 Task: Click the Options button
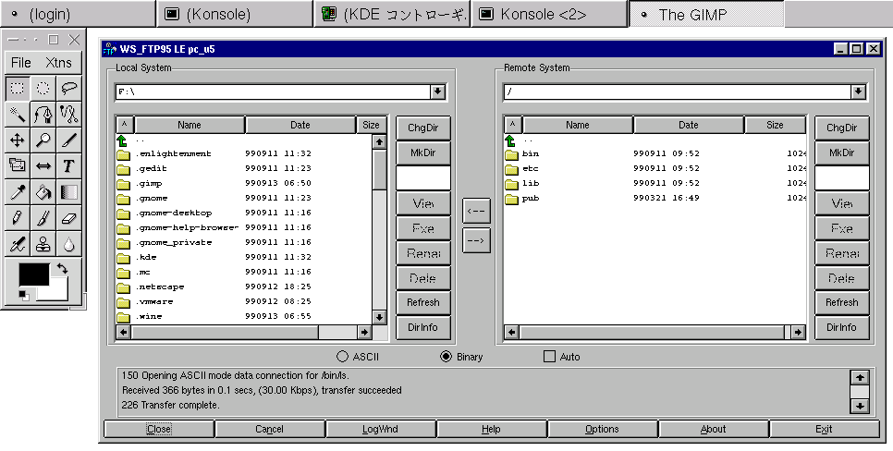pyautogui.click(x=602, y=430)
